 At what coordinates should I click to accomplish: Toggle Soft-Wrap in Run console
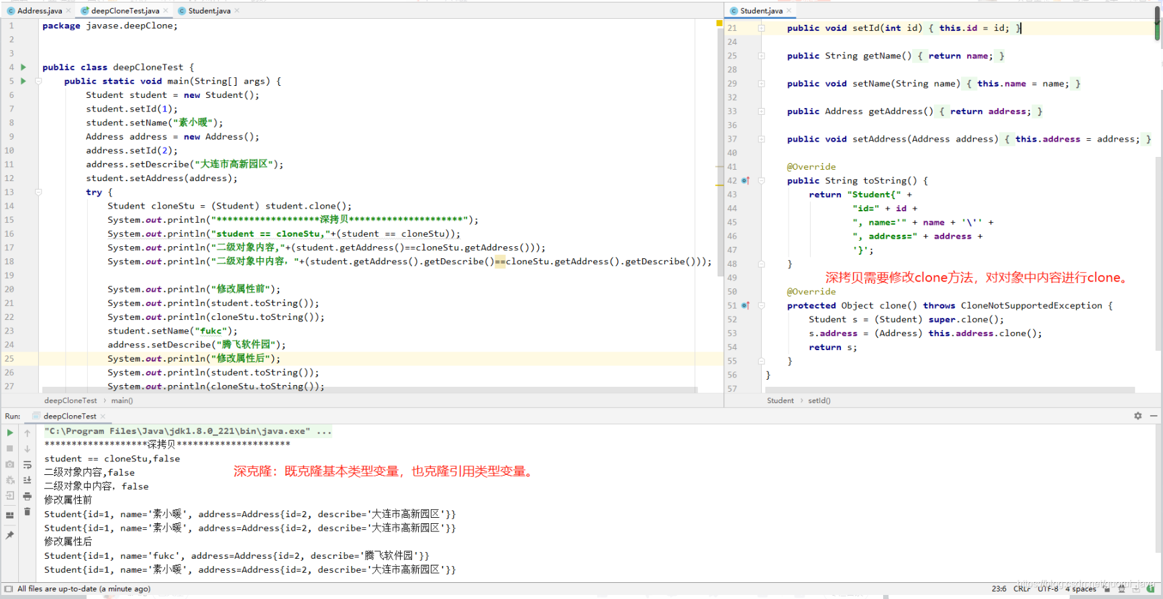tap(28, 465)
